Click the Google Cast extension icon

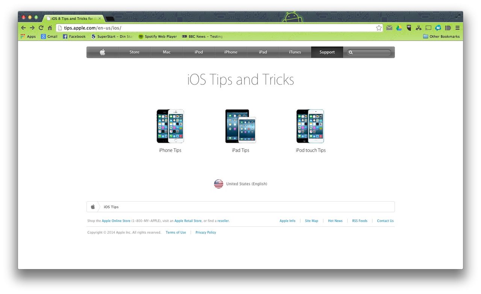(x=428, y=28)
